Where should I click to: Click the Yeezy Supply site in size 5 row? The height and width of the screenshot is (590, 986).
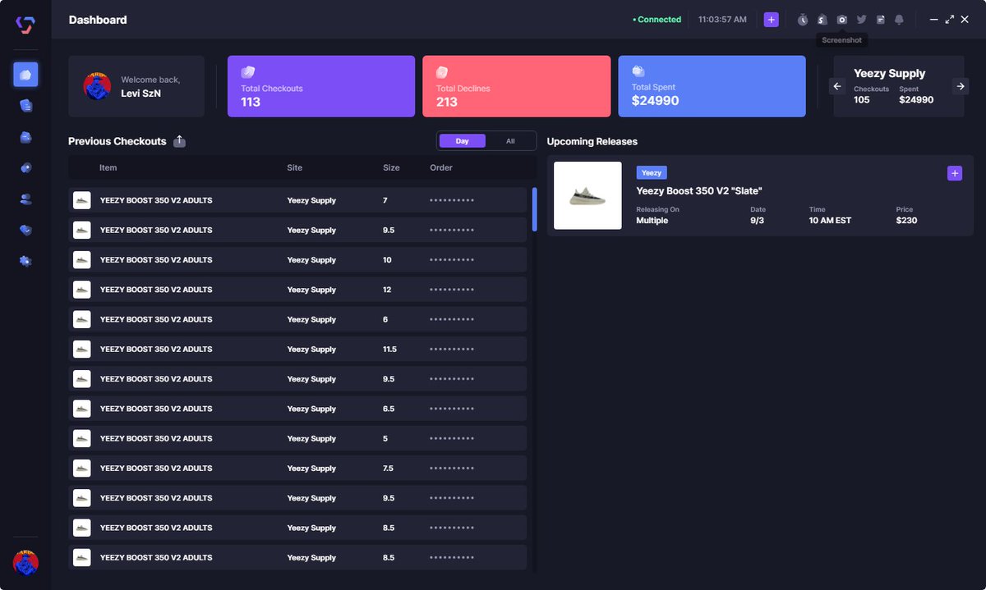311,439
